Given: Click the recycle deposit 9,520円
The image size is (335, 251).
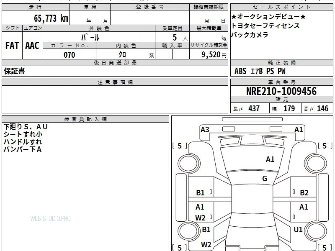Looking at the screenshot, I should pos(214,55).
